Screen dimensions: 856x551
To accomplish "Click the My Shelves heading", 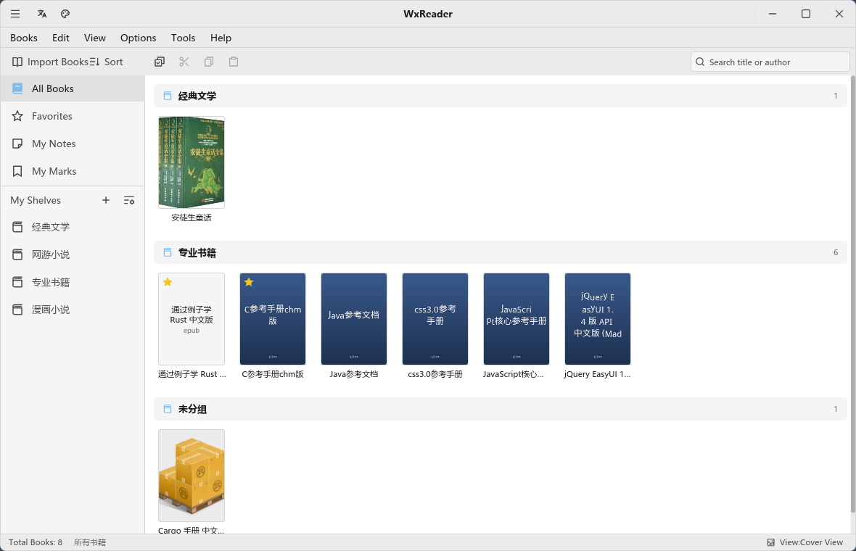I will click(x=36, y=200).
